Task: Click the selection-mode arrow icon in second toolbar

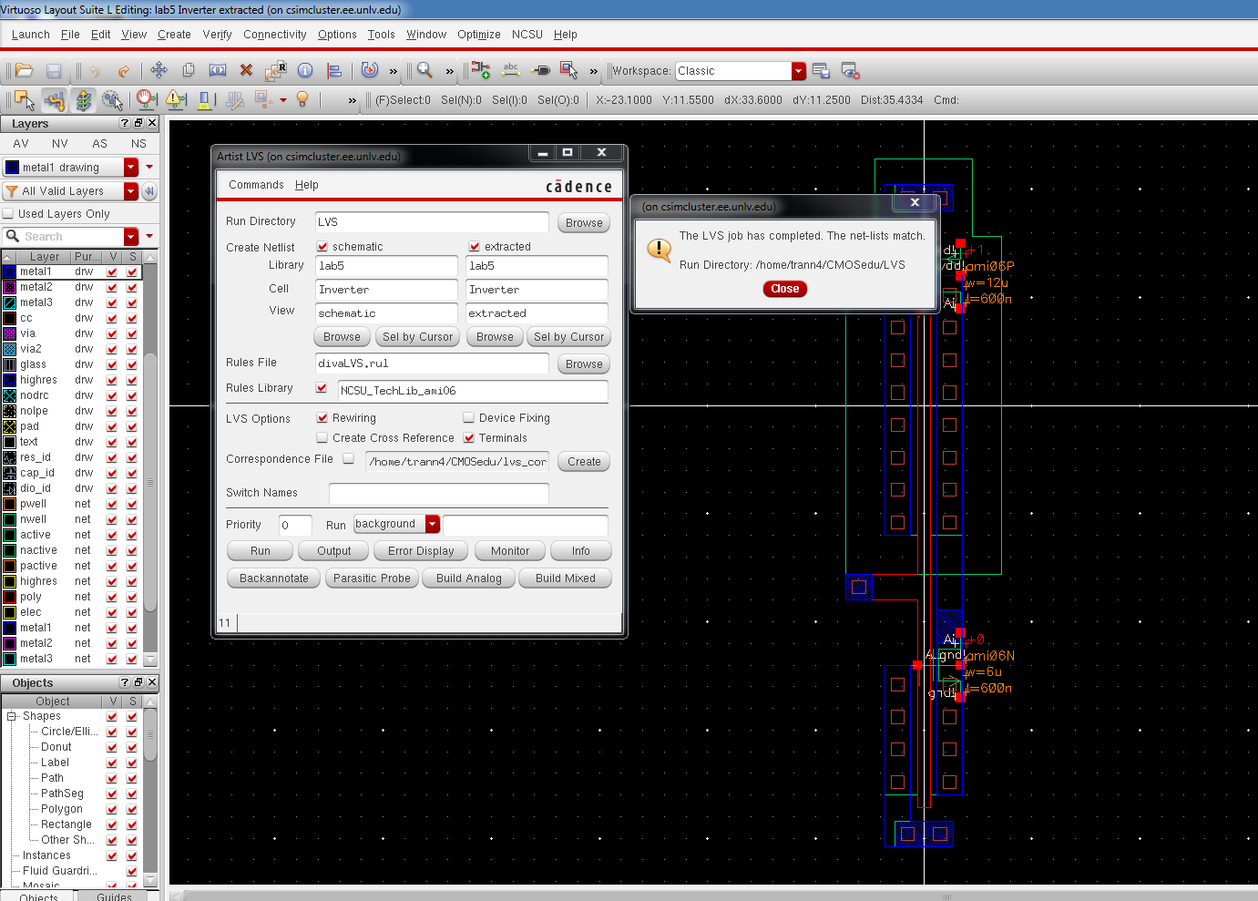Action: (x=25, y=100)
